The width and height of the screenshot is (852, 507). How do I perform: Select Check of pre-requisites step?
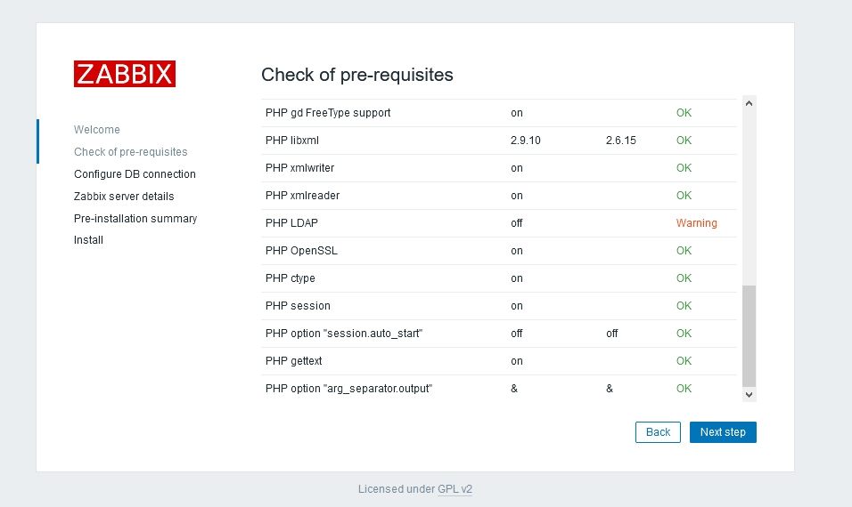[130, 152]
